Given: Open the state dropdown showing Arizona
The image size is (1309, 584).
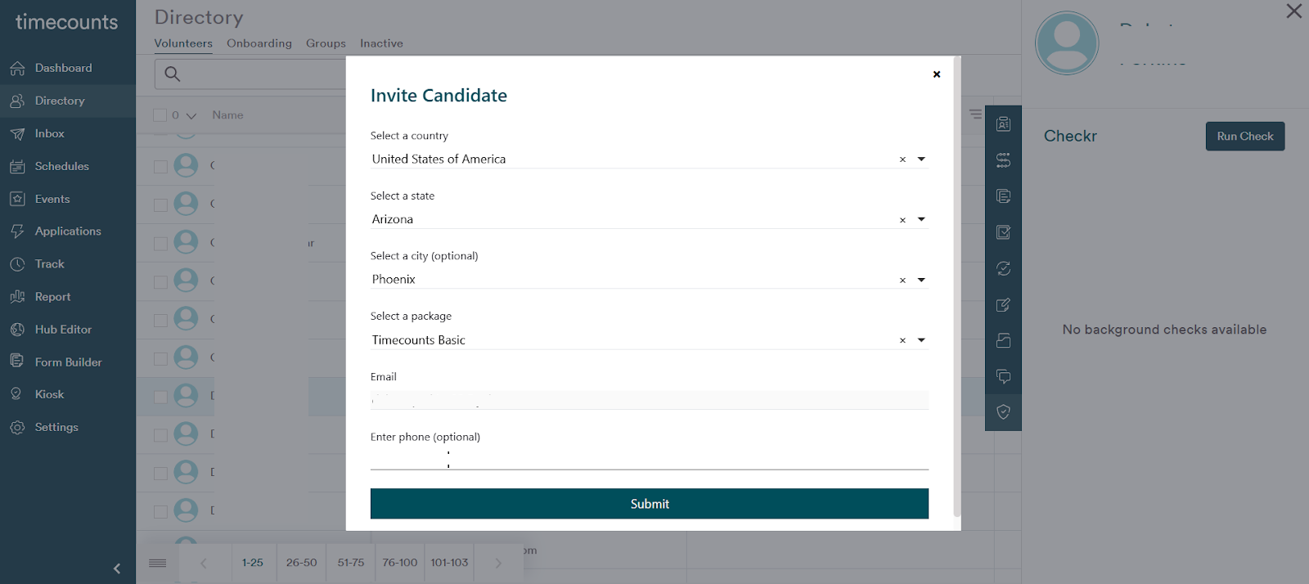Looking at the screenshot, I should coord(921,219).
